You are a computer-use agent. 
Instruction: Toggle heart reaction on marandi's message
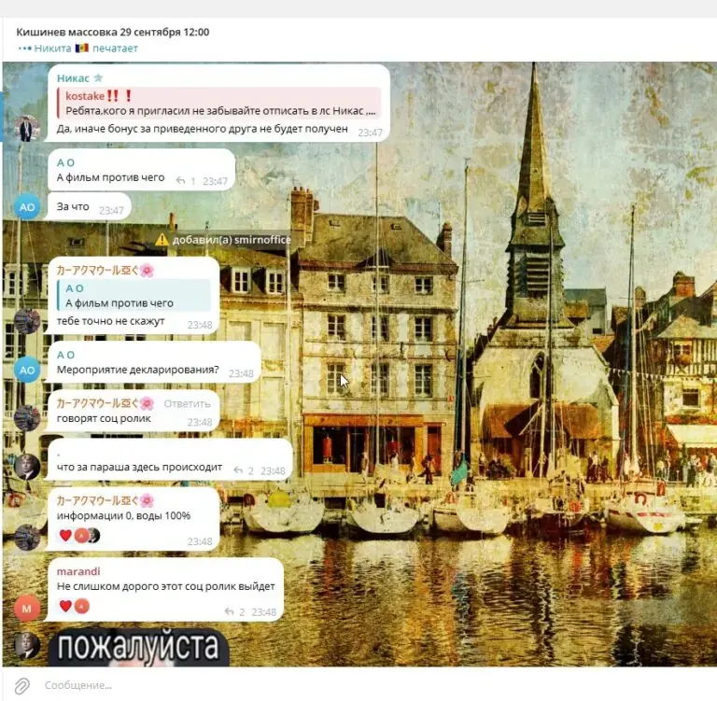(x=65, y=606)
